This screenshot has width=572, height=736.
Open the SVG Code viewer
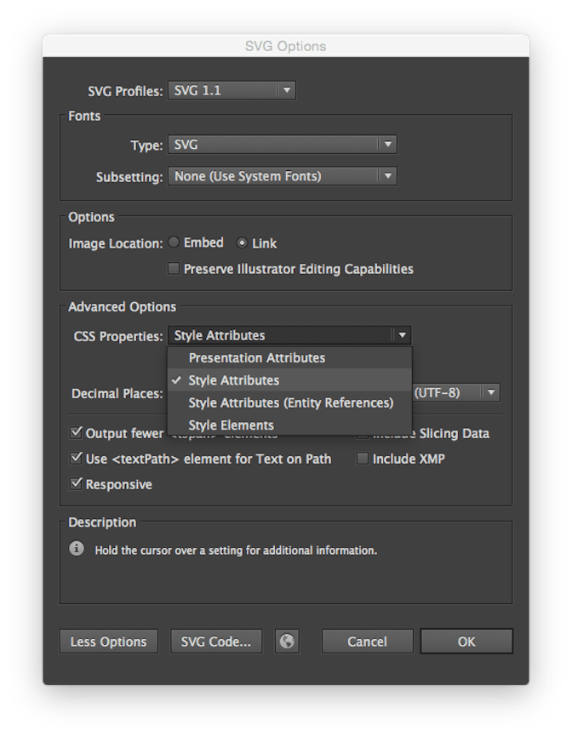(215, 641)
